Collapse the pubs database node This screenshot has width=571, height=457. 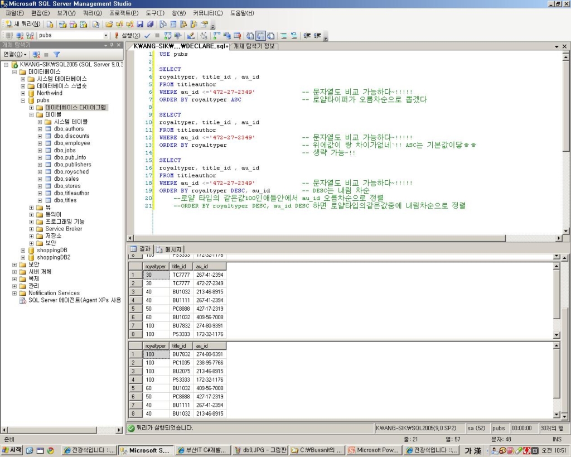23,100
